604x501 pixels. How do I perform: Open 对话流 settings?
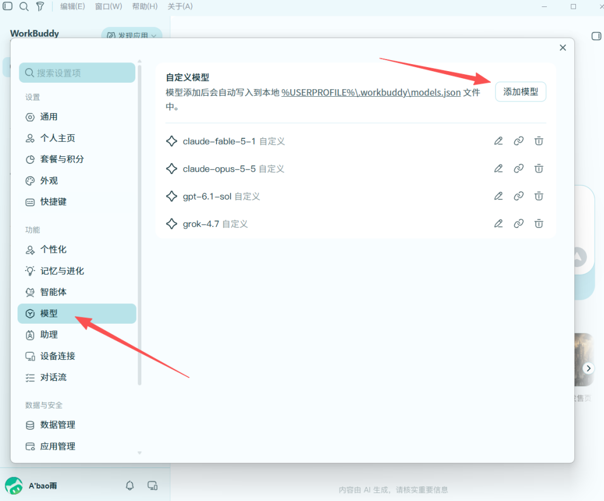(x=77, y=377)
